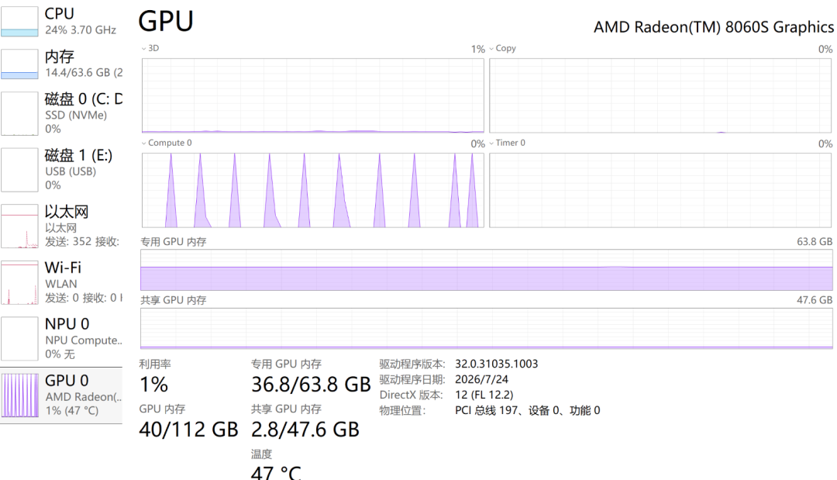Image resolution: width=837 pixels, height=480 pixels.
Task: Open the 内存 memory mini graph
Action: (x=19, y=64)
